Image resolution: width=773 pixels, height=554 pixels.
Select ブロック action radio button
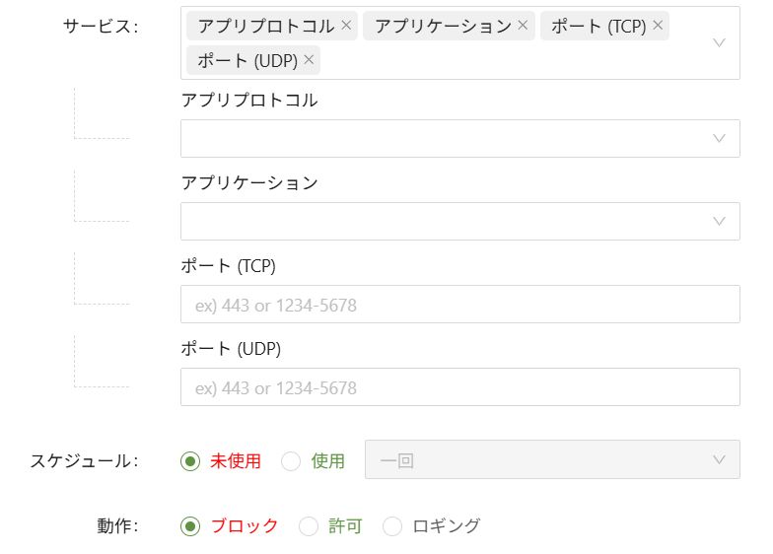(191, 526)
